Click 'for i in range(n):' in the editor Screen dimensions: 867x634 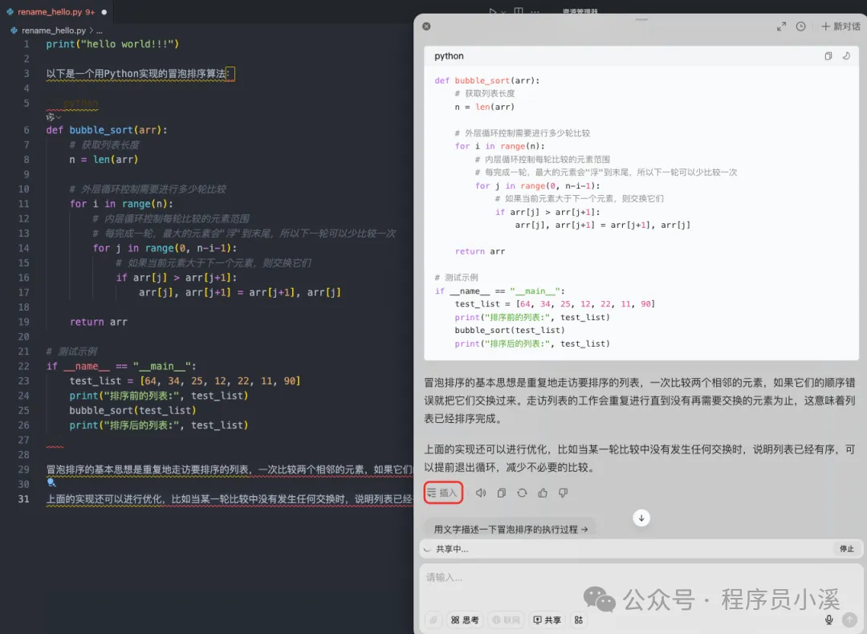(x=121, y=203)
